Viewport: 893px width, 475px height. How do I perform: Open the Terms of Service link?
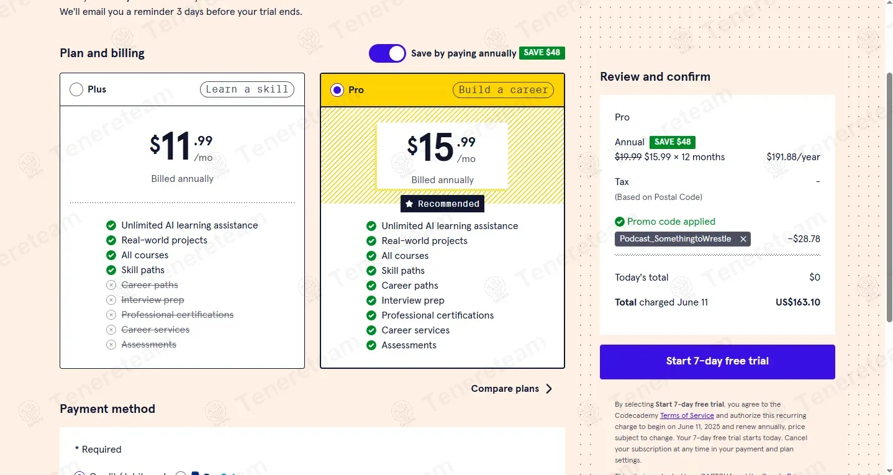687,415
